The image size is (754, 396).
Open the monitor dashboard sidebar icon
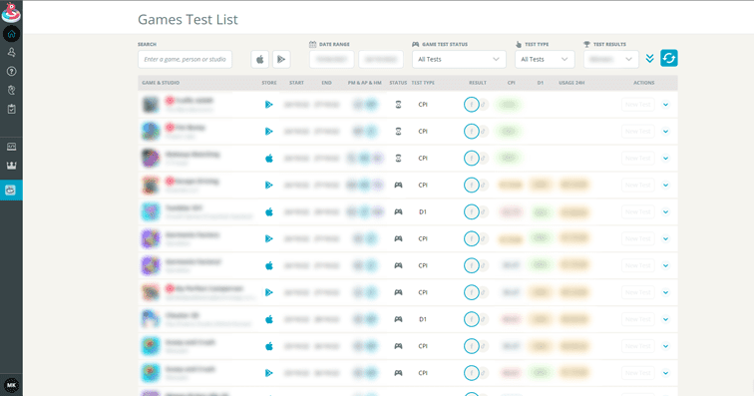11,147
